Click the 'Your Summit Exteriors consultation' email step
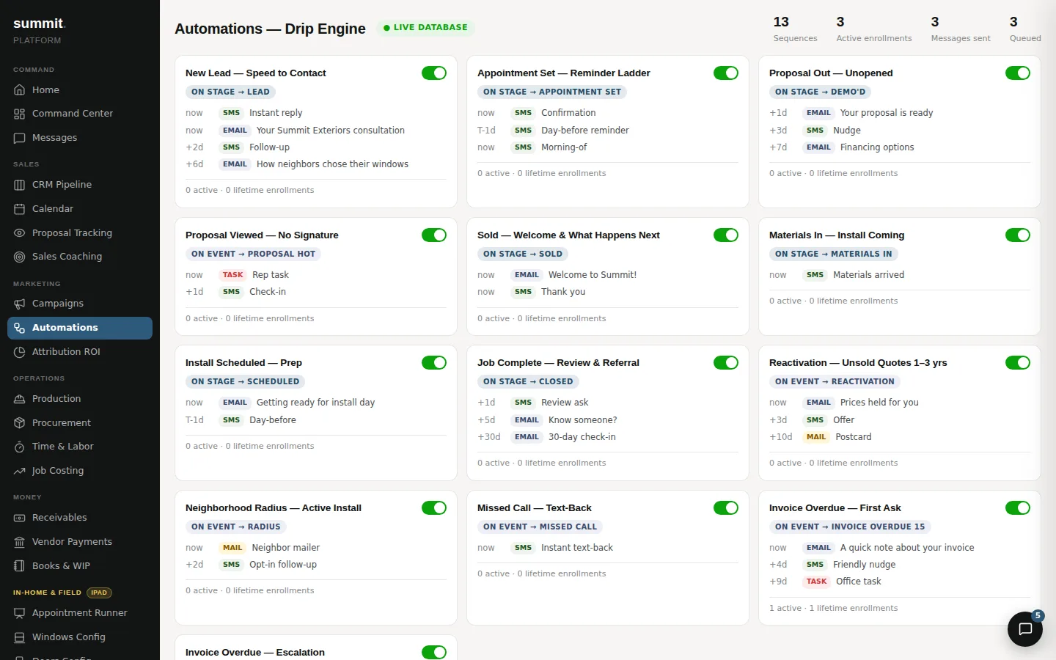This screenshot has width=1056, height=660. 315,131
